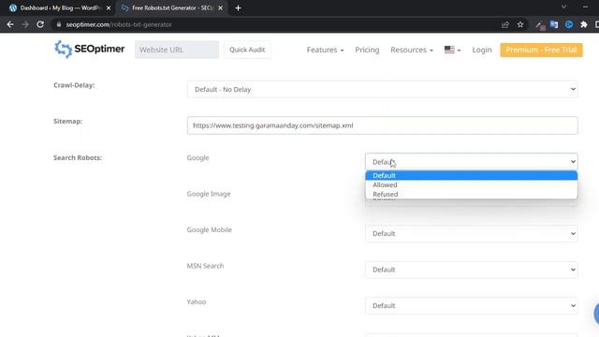Screen dimensions: 599x337
Task: Click the padlock site info icon
Action: (58, 24)
